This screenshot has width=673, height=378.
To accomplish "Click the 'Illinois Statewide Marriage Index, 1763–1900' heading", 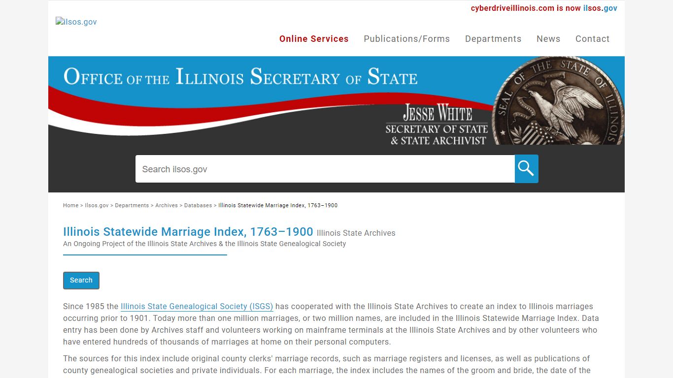I will point(188,231).
